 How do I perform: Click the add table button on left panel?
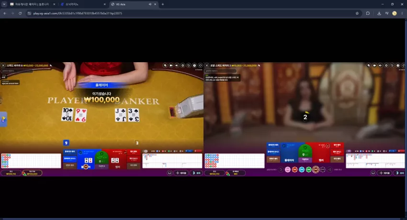tap(181, 173)
